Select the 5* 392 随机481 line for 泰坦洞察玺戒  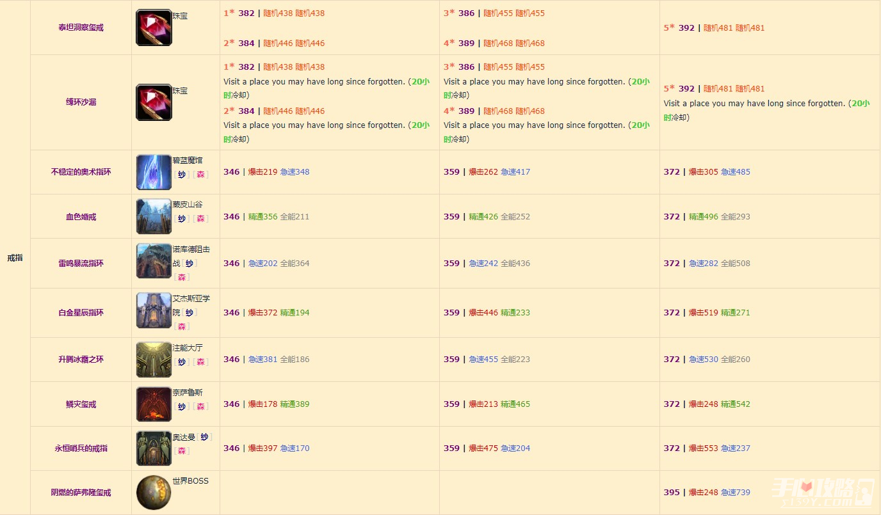point(714,28)
